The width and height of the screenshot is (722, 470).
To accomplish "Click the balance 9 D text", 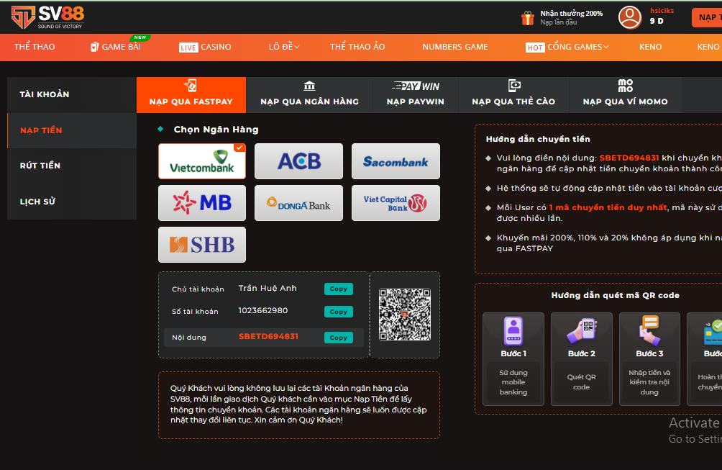I will point(657,21).
